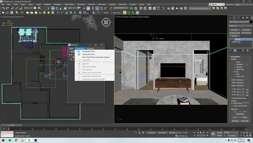The image size is (253, 143).
Task: Open the States menu in State Sets
Action: coord(71,48)
